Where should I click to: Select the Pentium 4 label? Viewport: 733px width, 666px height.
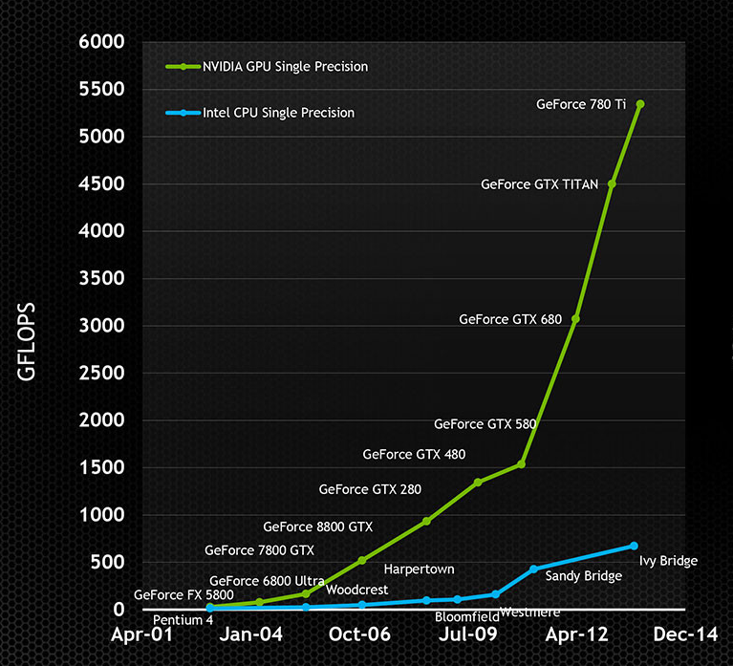pos(183,620)
